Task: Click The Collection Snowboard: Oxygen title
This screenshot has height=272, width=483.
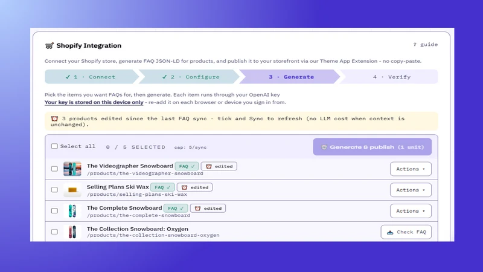Action: [138, 229]
